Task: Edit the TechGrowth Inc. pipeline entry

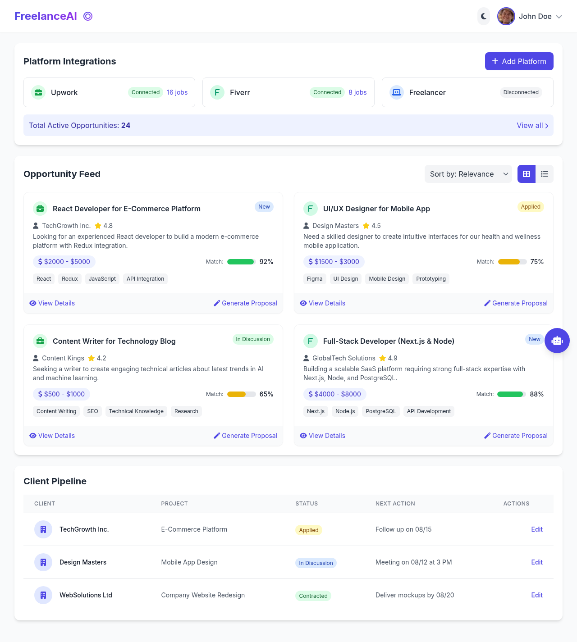Action: 536,529
